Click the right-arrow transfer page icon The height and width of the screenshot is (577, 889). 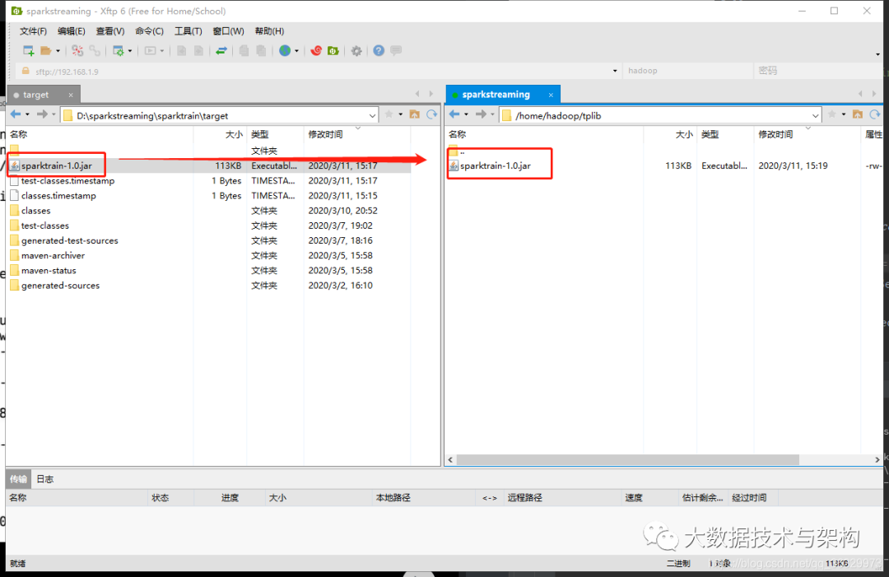pyautogui.click(x=198, y=51)
